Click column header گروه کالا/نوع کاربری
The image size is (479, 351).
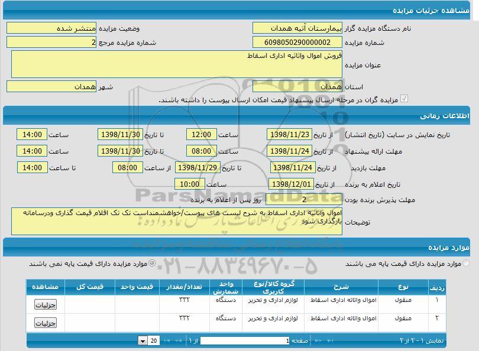[273, 287]
